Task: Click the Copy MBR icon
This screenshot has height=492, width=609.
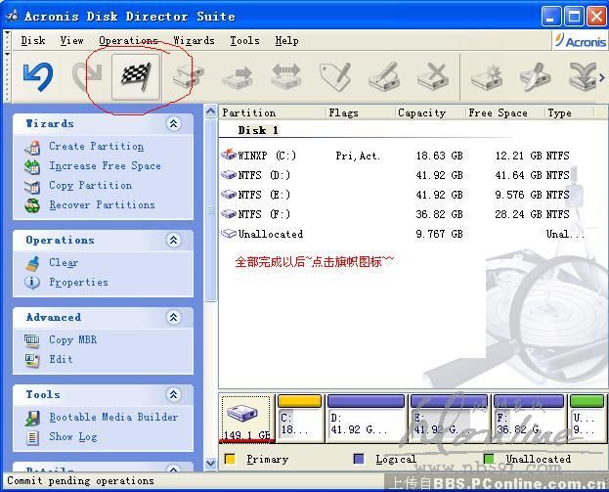Action: tap(32, 340)
